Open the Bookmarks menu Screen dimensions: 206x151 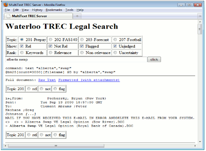[x=54, y=10]
